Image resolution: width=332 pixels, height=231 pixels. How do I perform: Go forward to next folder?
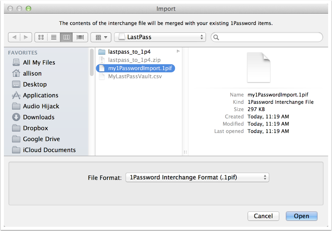[x=26, y=37]
